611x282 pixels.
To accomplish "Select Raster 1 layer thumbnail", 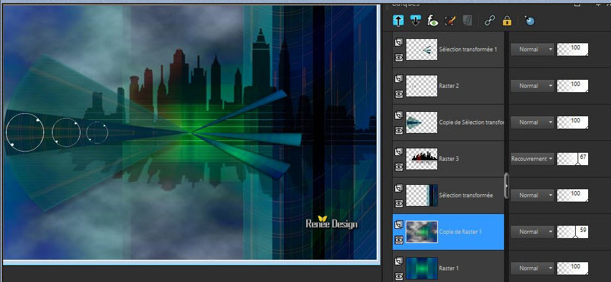I will [422, 268].
